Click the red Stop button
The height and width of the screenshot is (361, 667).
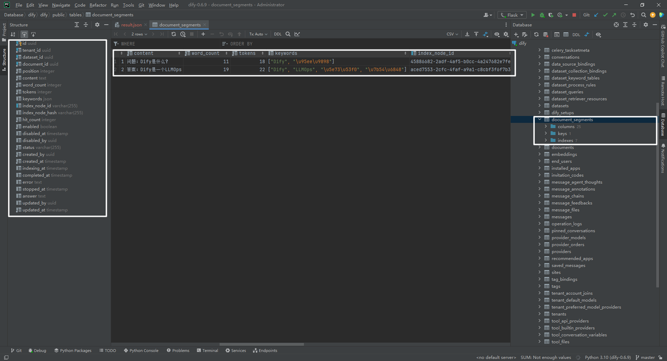point(574,15)
